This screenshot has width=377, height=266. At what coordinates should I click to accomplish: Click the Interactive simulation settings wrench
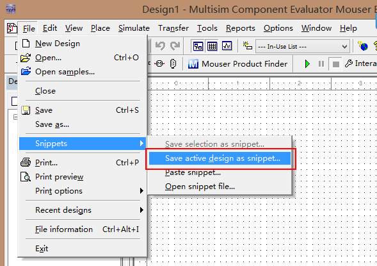tap(348, 63)
